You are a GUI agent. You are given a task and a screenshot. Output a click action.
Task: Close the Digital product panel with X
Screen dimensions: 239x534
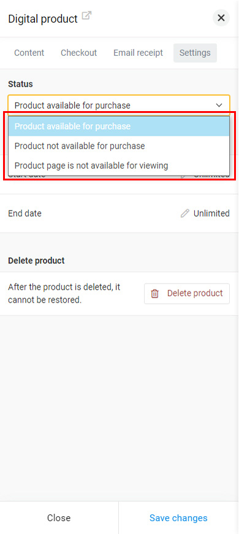coord(221,18)
